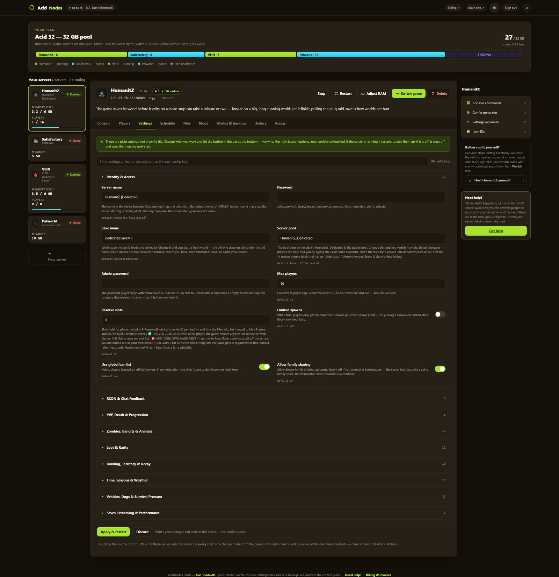Image resolution: width=559 pixels, height=577 pixels.
Task: Click the Acid Nodes logo icon
Action: (32, 7)
